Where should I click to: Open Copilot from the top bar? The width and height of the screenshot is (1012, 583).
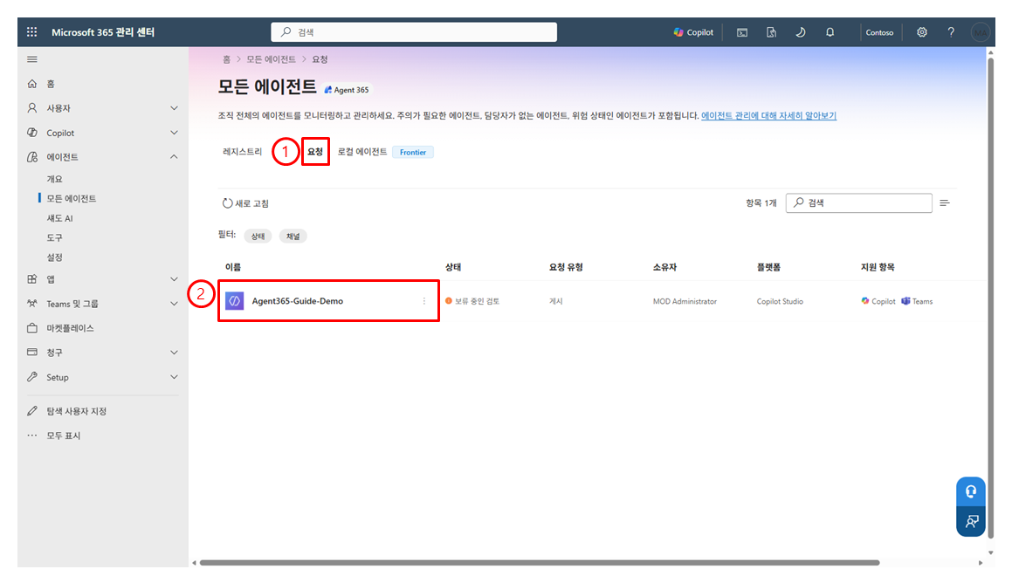pyautogui.click(x=693, y=32)
